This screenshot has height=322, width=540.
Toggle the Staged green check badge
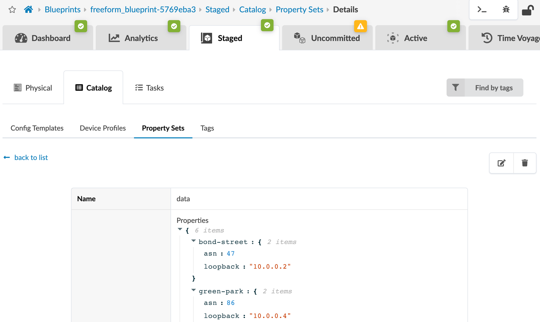[267, 25]
